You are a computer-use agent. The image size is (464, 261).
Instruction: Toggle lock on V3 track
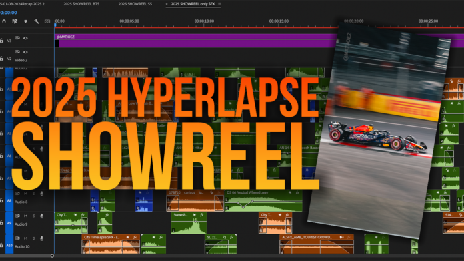coord(2,41)
